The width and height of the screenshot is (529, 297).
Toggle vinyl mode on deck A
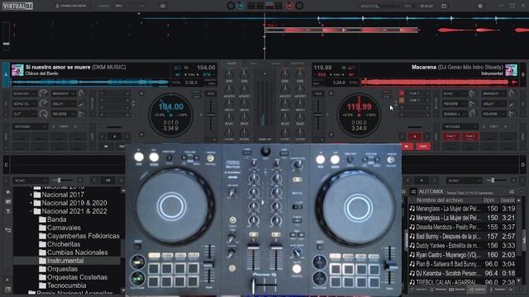click(197, 92)
